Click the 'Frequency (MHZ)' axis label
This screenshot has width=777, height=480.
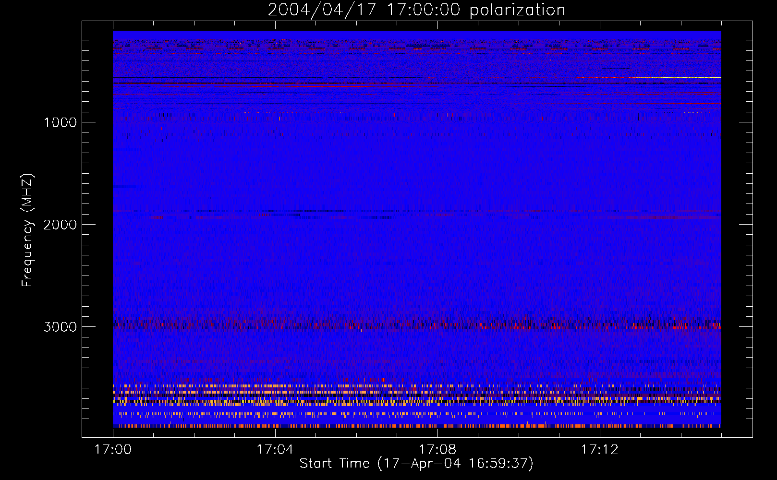click(x=28, y=230)
